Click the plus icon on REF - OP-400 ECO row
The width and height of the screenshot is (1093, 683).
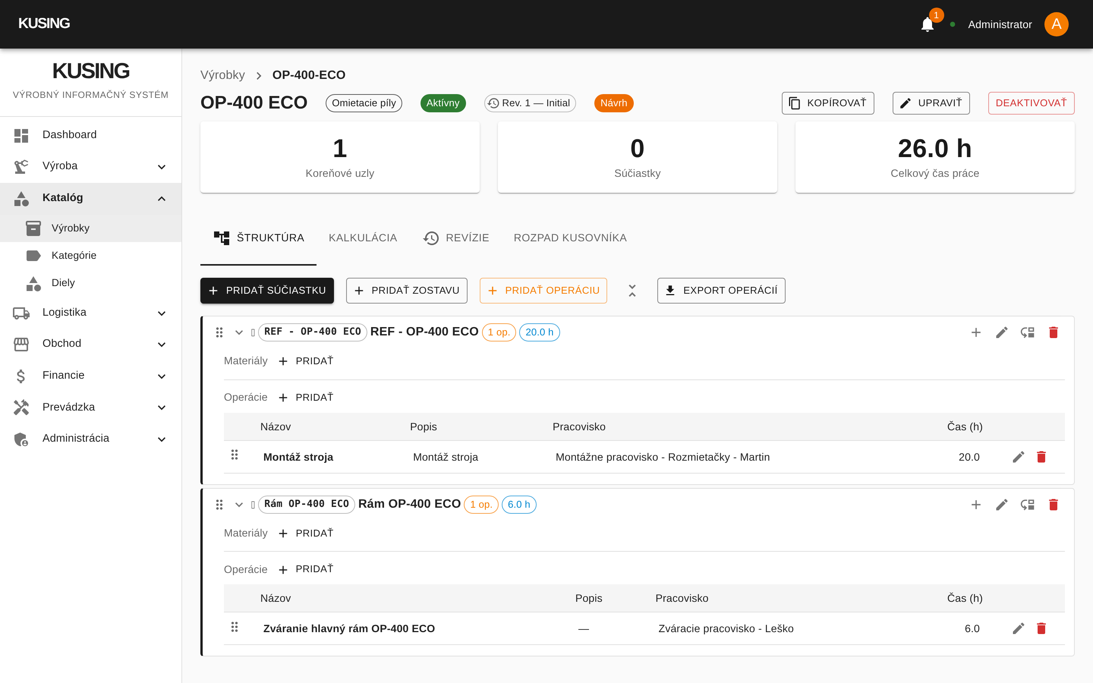976,332
